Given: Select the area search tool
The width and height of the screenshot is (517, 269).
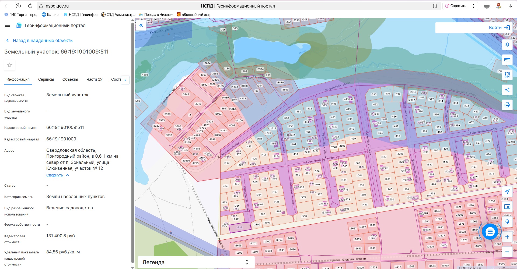Looking at the screenshot, I should point(507,75).
